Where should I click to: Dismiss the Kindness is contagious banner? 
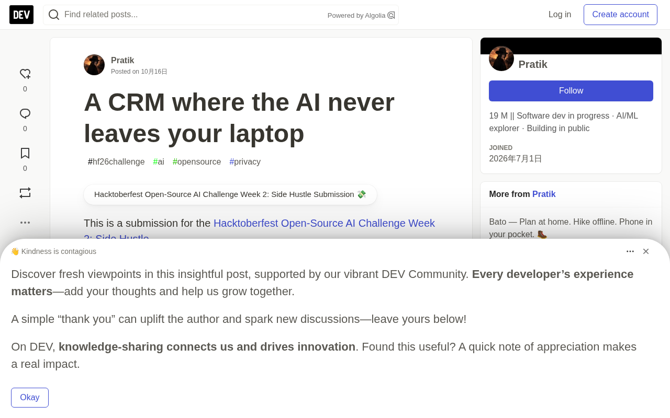(646, 251)
